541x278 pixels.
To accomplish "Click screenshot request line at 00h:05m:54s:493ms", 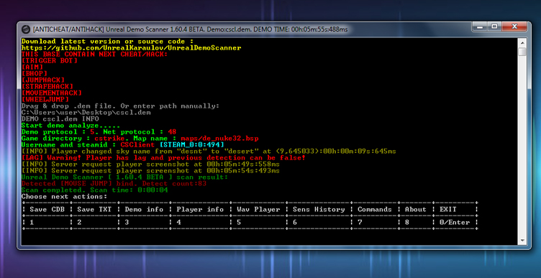I will pos(150,171).
